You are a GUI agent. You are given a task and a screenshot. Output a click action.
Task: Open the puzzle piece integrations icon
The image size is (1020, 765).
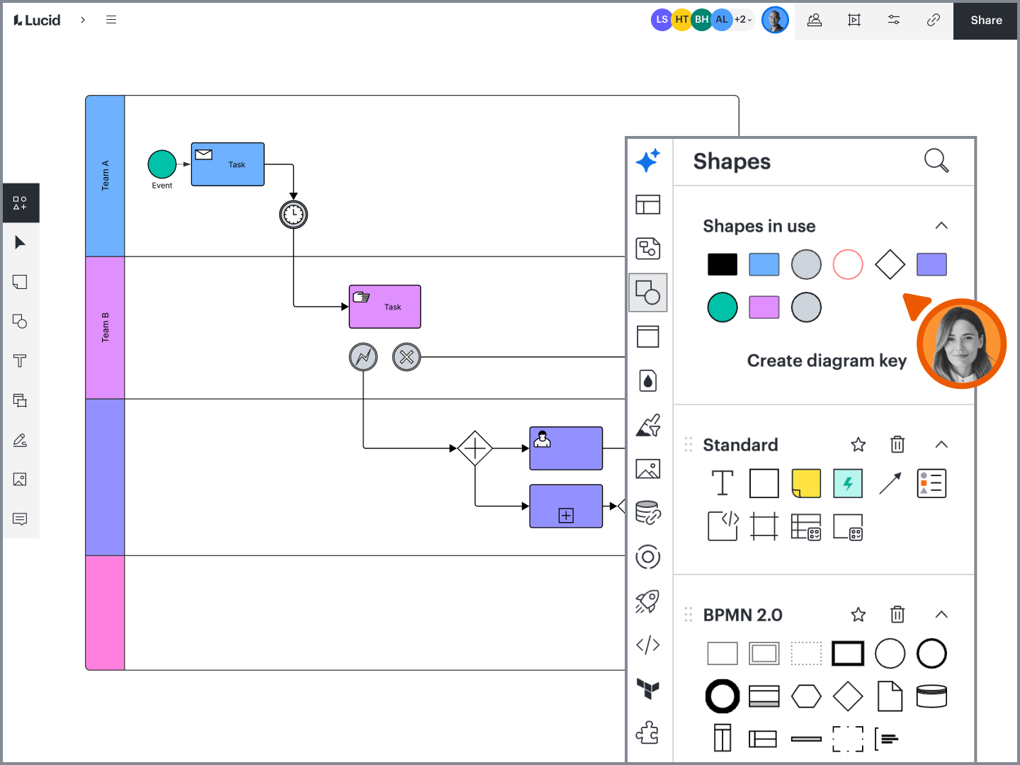[648, 732]
